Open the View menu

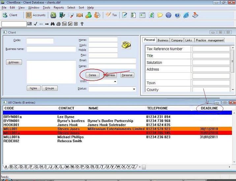tap(21, 8)
